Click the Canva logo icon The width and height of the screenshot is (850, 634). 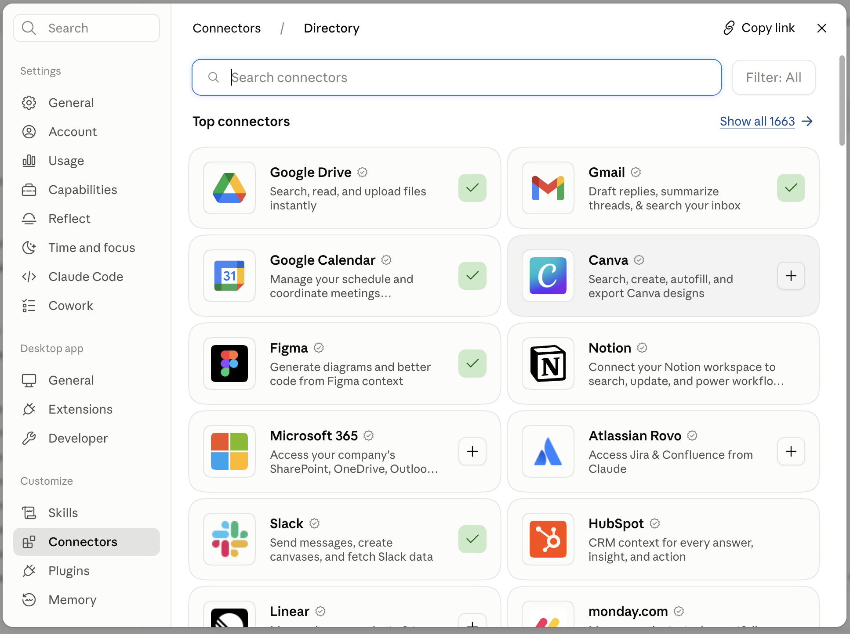tap(548, 276)
